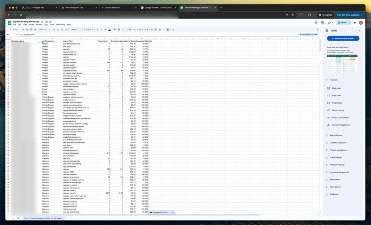Open the Format menu
The height and width of the screenshot is (225, 371).
tap(38, 24)
